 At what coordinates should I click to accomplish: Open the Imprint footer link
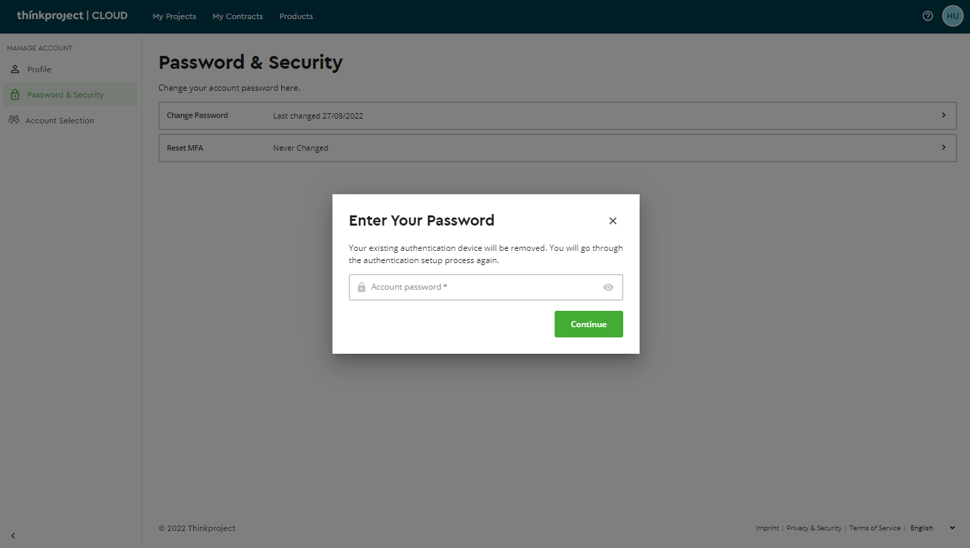coord(767,528)
